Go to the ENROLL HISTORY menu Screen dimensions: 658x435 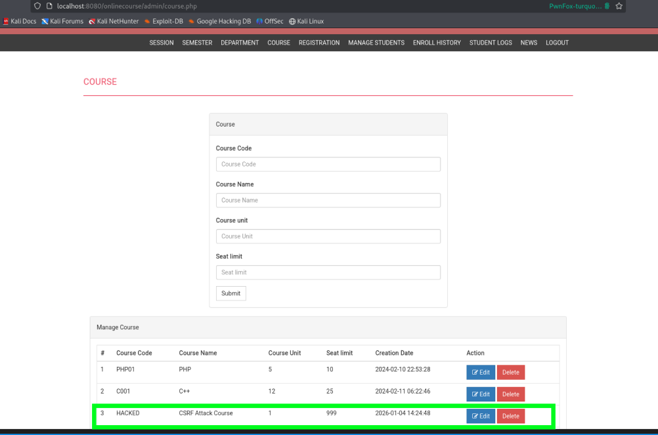point(437,43)
